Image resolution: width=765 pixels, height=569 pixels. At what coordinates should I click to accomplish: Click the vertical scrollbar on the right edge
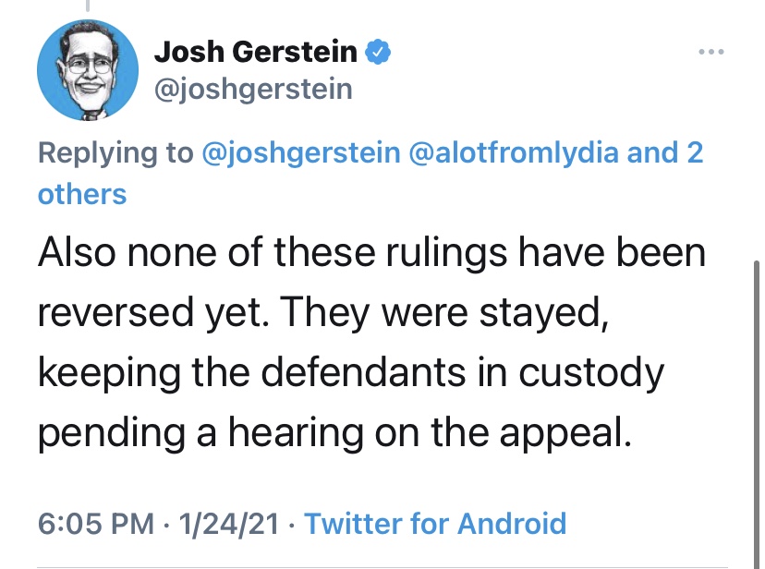755,416
